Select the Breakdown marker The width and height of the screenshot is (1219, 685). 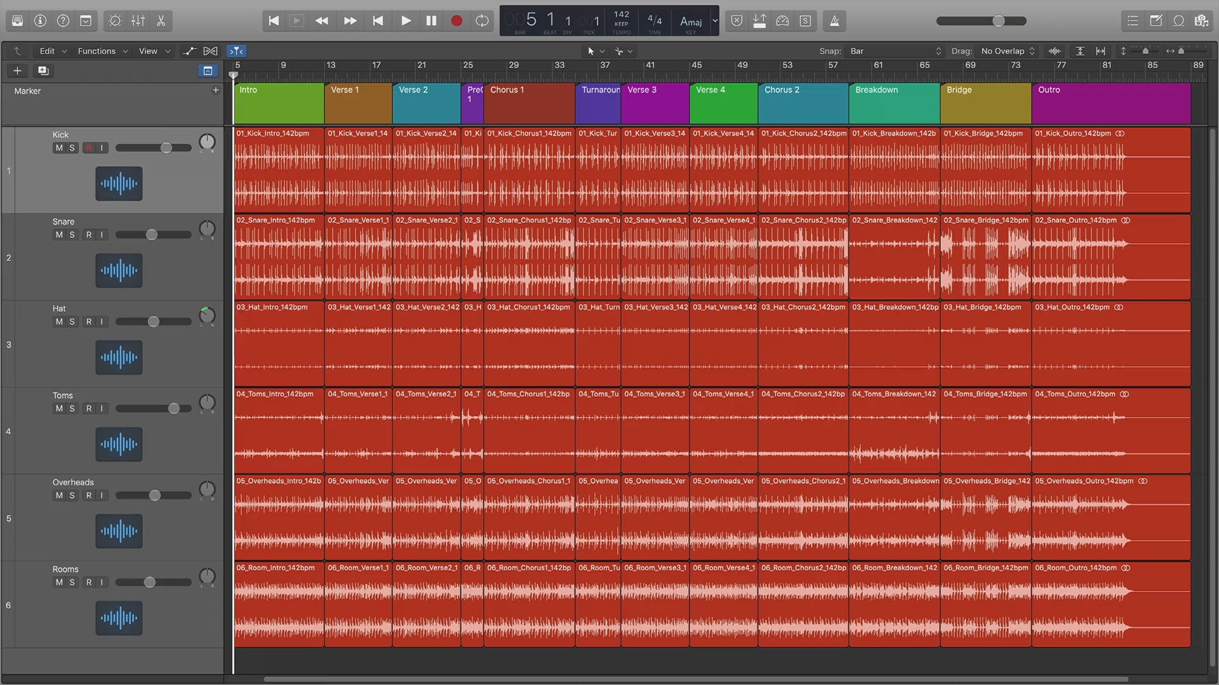[x=895, y=103]
